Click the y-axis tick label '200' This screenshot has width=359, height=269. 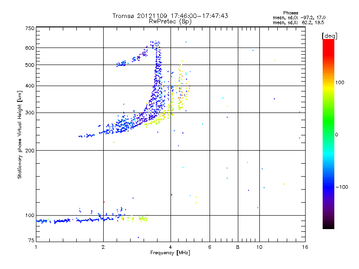pyautogui.click(x=30, y=151)
